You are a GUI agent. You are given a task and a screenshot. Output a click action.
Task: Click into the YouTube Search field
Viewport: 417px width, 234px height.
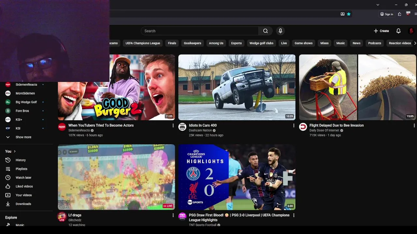(x=200, y=31)
